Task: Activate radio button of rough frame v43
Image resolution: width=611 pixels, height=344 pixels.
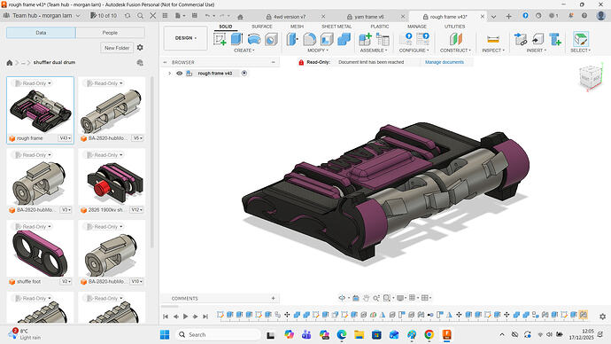Action: [244, 73]
